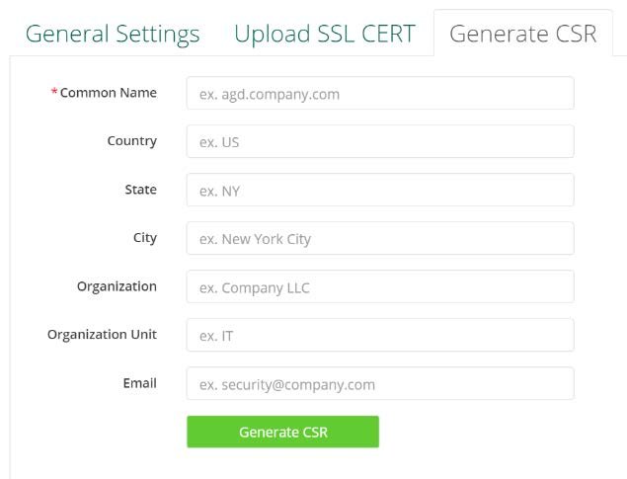This screenshot has height=479, width=627.
Task: Switch to the General Settings tab
Action: pos(113,34)
